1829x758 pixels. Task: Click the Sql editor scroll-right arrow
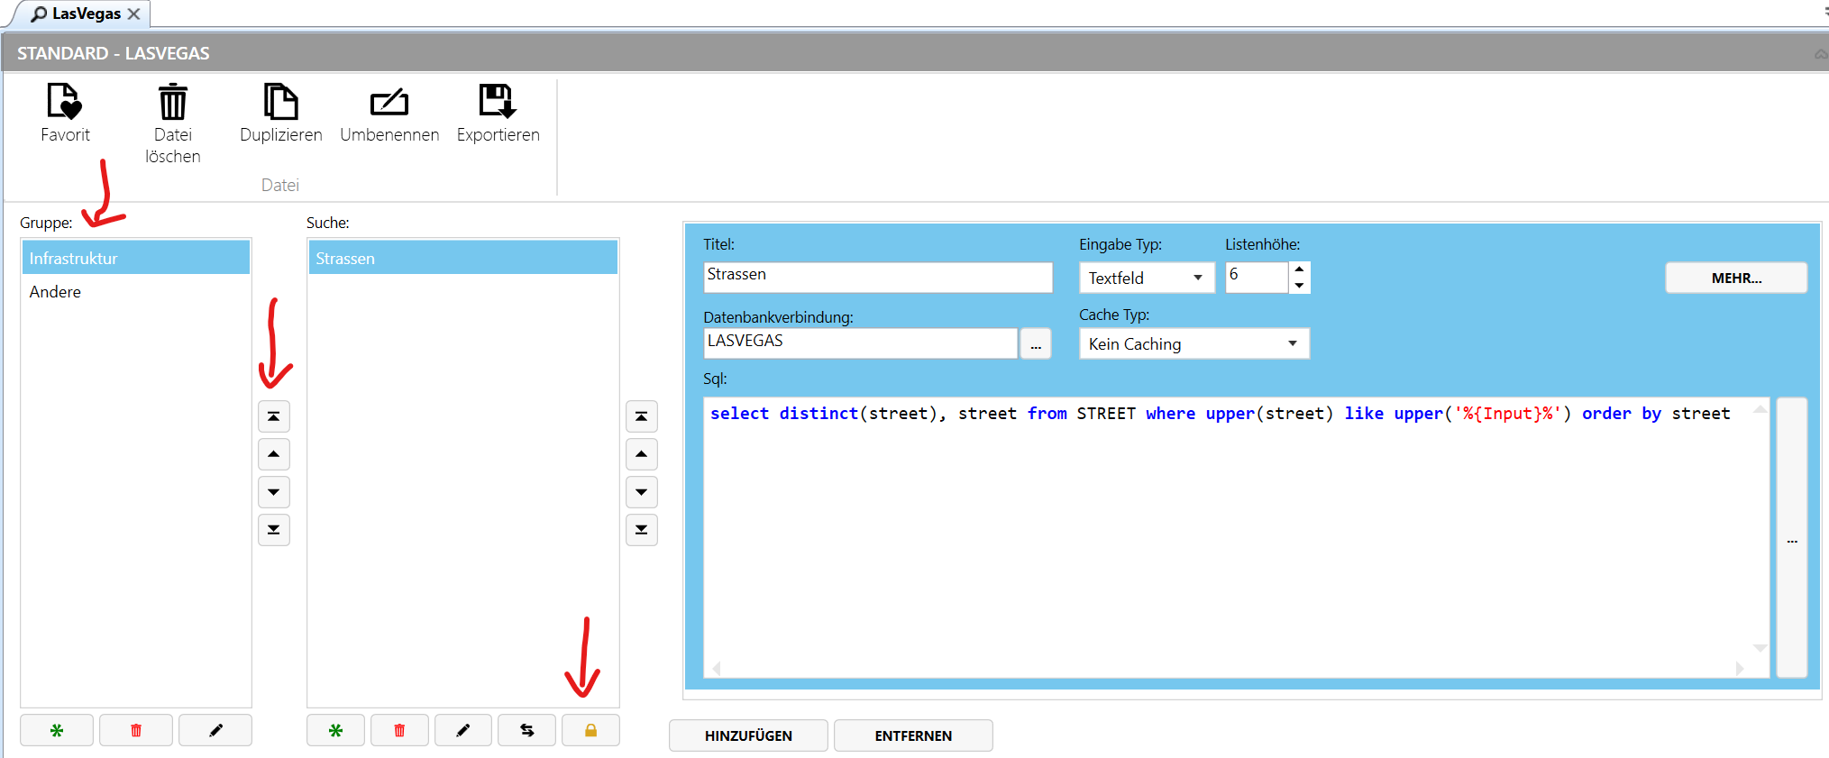[1740, 669]
